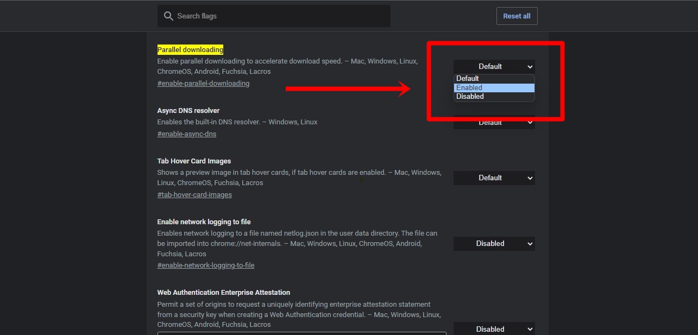Open the #enable-parallel-downloading anchor link
The width and height of the screenshot is (698, 335).
203,84
